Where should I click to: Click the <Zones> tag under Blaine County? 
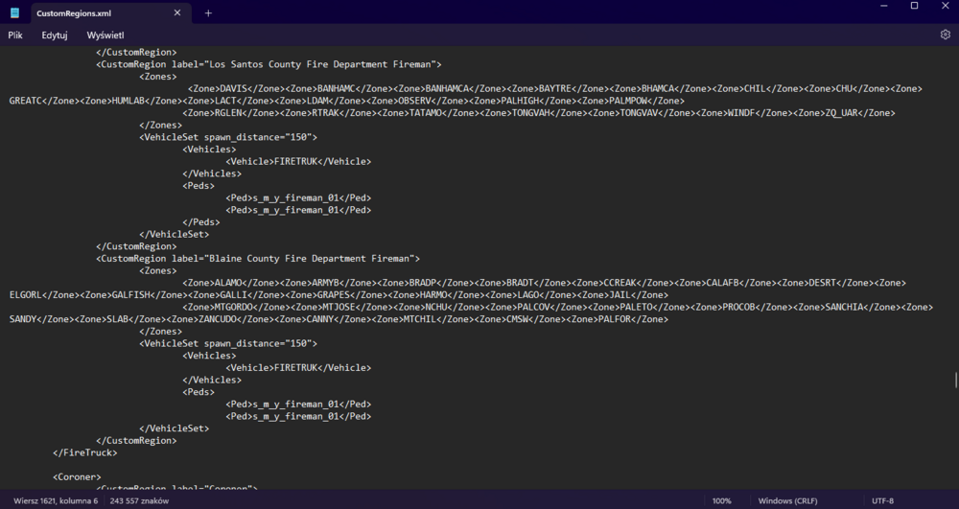[x=158, y=270]
